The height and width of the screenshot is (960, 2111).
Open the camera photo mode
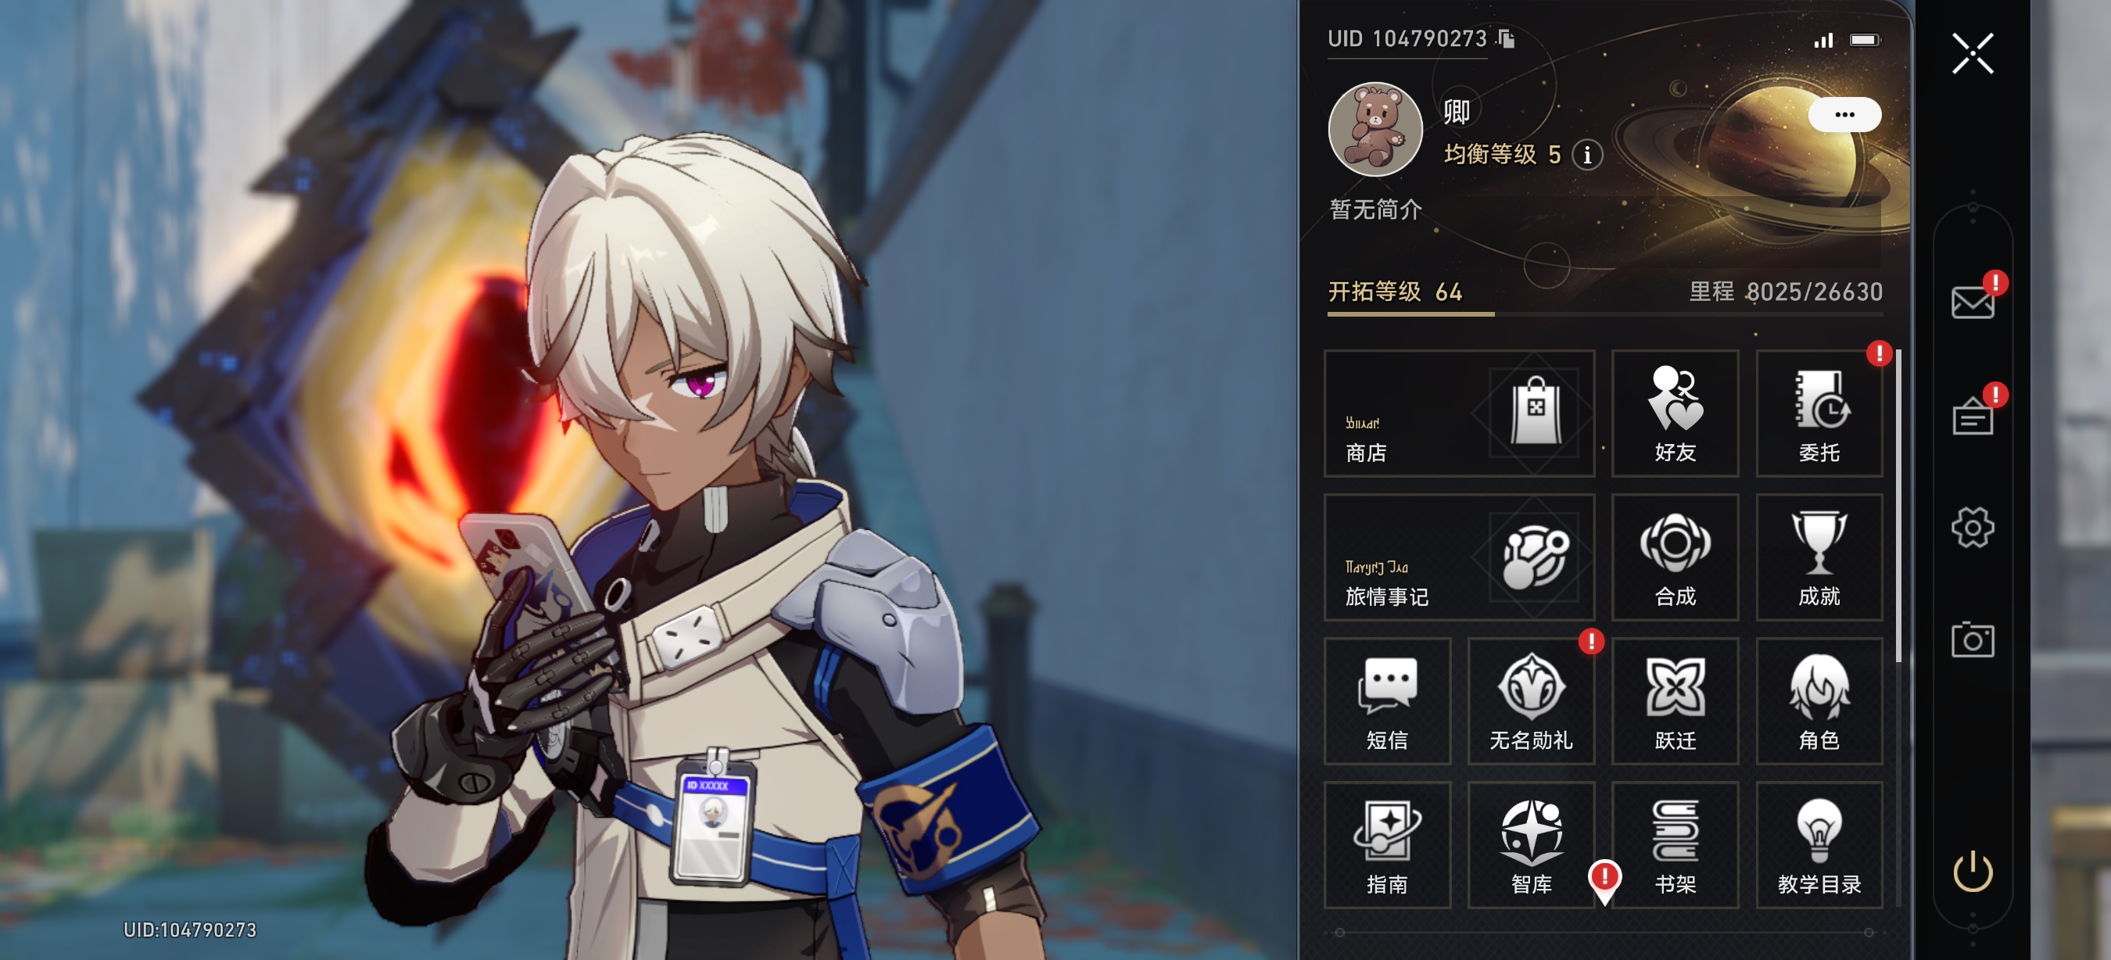pos(1973,639)
